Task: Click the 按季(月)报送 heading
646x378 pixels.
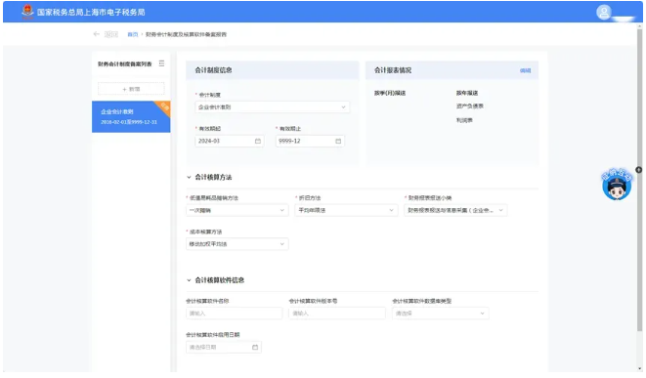Action: (x=390, y=93)
